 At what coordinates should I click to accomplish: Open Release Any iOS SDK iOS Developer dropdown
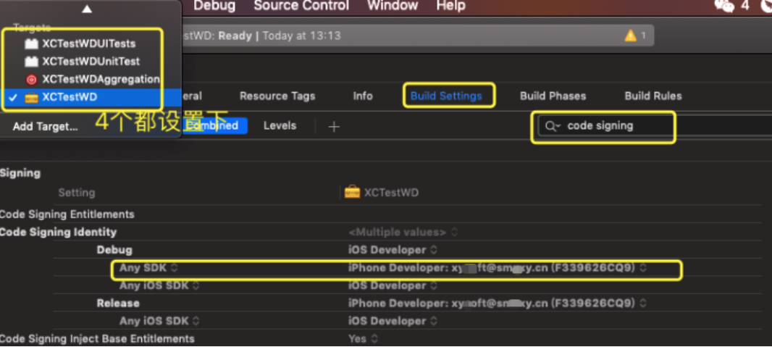pyautogui.click(x=393, y=321)
